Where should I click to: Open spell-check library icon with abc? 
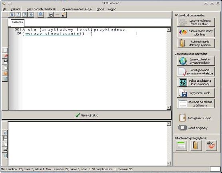[211, 145]
